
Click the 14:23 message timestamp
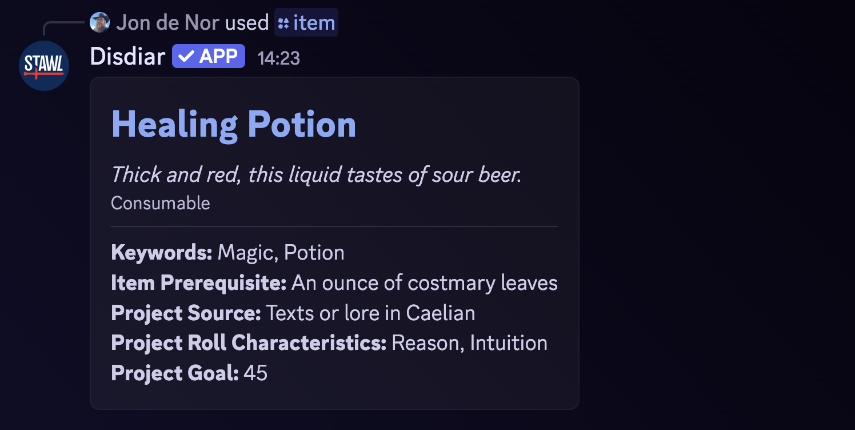[x=279, y=57]
